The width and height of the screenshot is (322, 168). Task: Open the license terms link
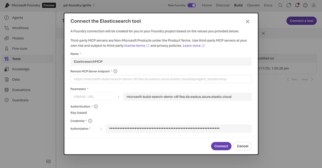(134, 46)
